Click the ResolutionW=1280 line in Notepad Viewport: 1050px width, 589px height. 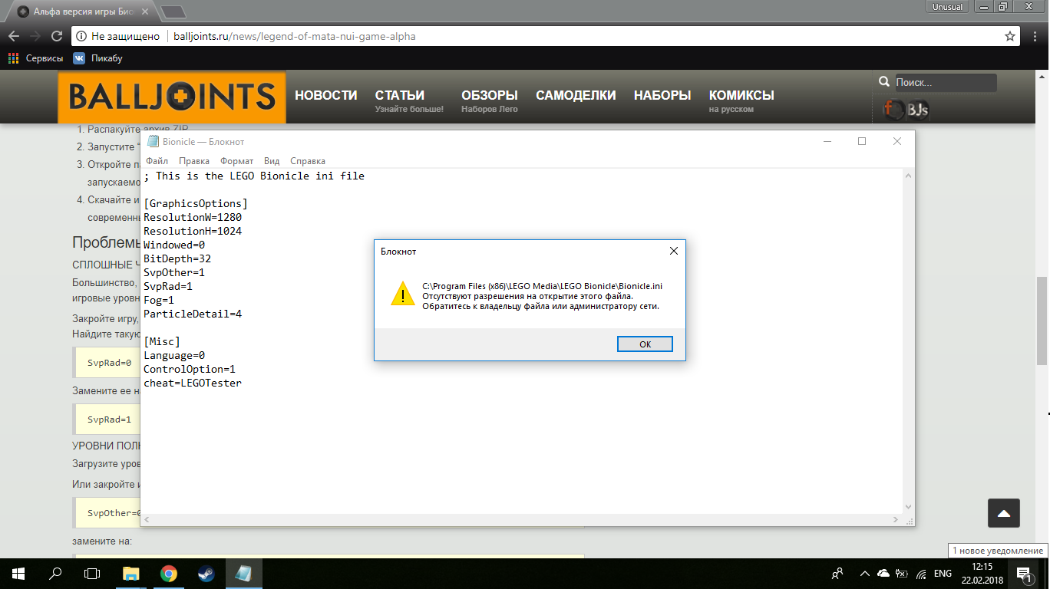click(x=193, y=217)
